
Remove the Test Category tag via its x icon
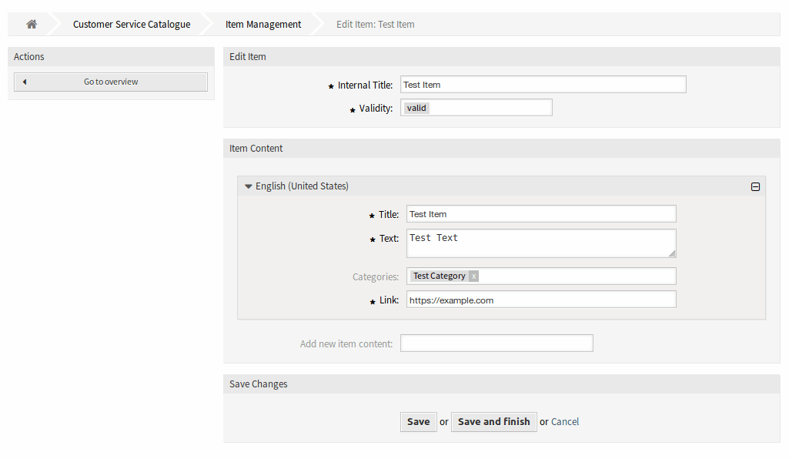[474, 276]
